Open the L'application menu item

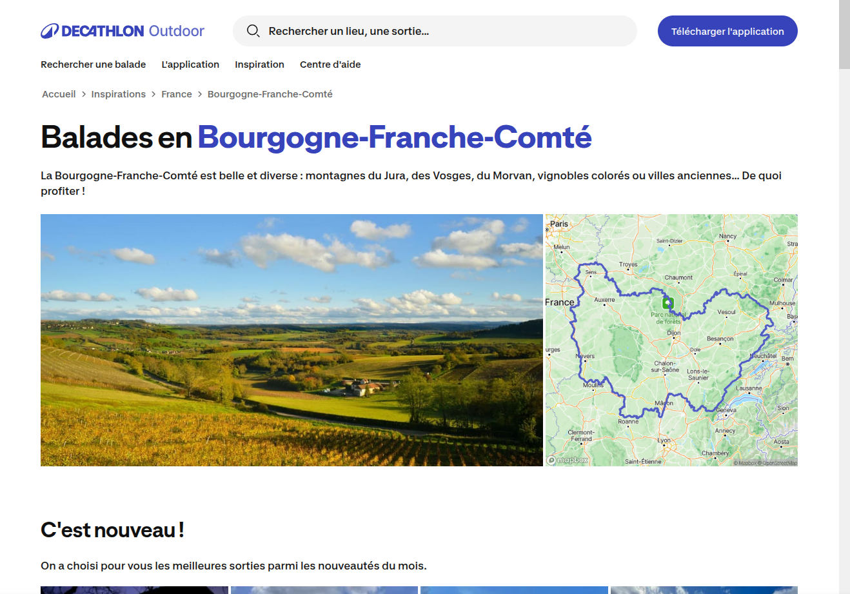(x=190, y=64)
